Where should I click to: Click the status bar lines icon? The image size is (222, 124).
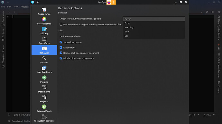pyautogui.click(x=9, y=115)
